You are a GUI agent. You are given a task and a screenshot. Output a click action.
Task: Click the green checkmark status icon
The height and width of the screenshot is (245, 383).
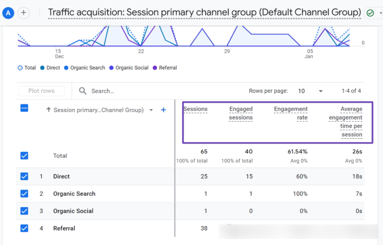[370, 13]
